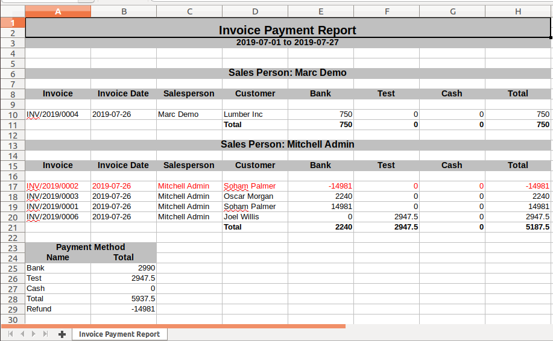The width and height of the screenshot is (553, 341).
Task: Go to next sheet navigation arrow
Action: [x=34, y=334]
